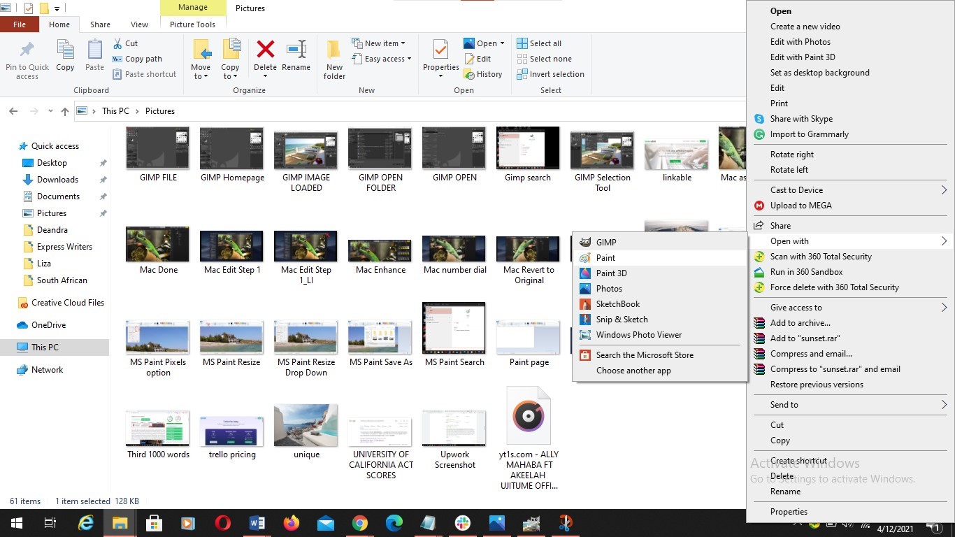The image size is (955, 537).
Task: Click the Copy icon in Clipboard group
Action: pos(65,50)
